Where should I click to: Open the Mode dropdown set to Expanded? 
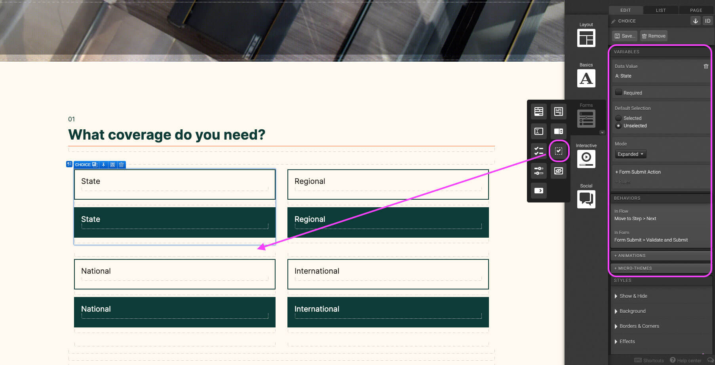[630, 154]
